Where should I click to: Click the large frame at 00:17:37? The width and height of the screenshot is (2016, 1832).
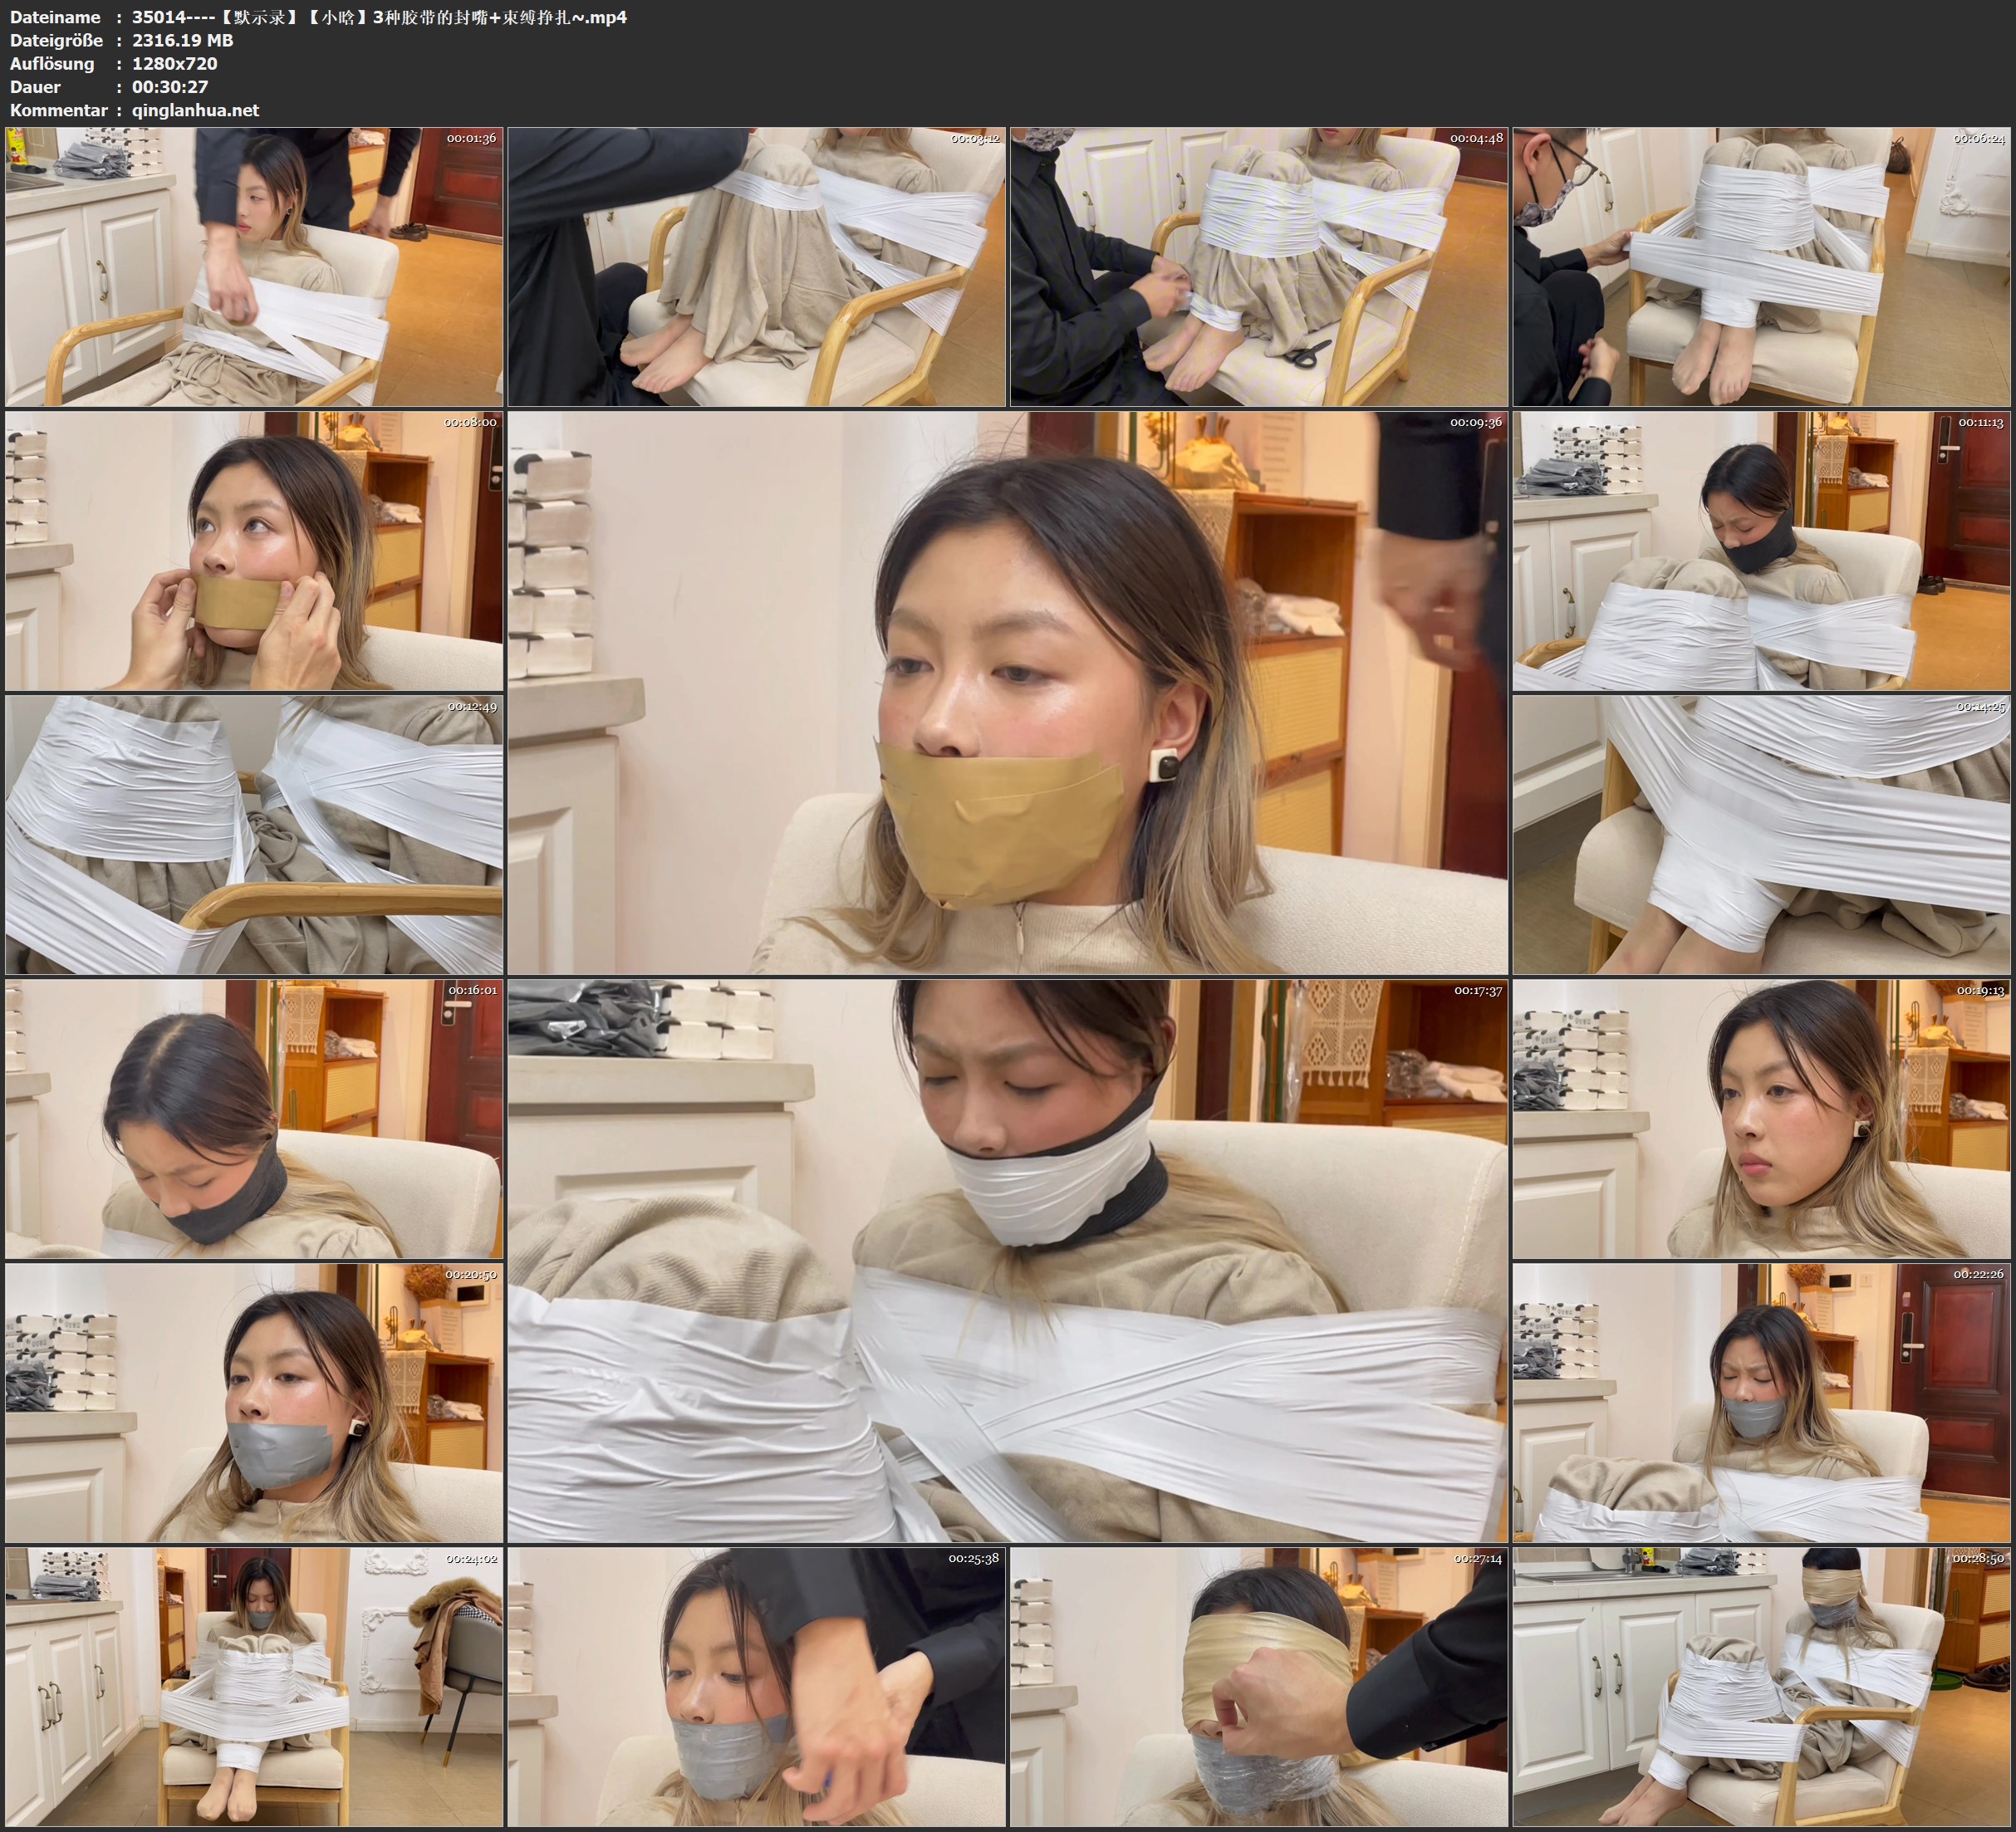(1007, 1260)
